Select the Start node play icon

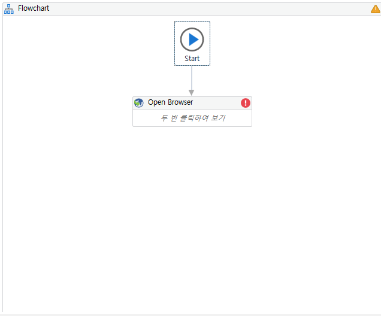[x=192, y=39]
